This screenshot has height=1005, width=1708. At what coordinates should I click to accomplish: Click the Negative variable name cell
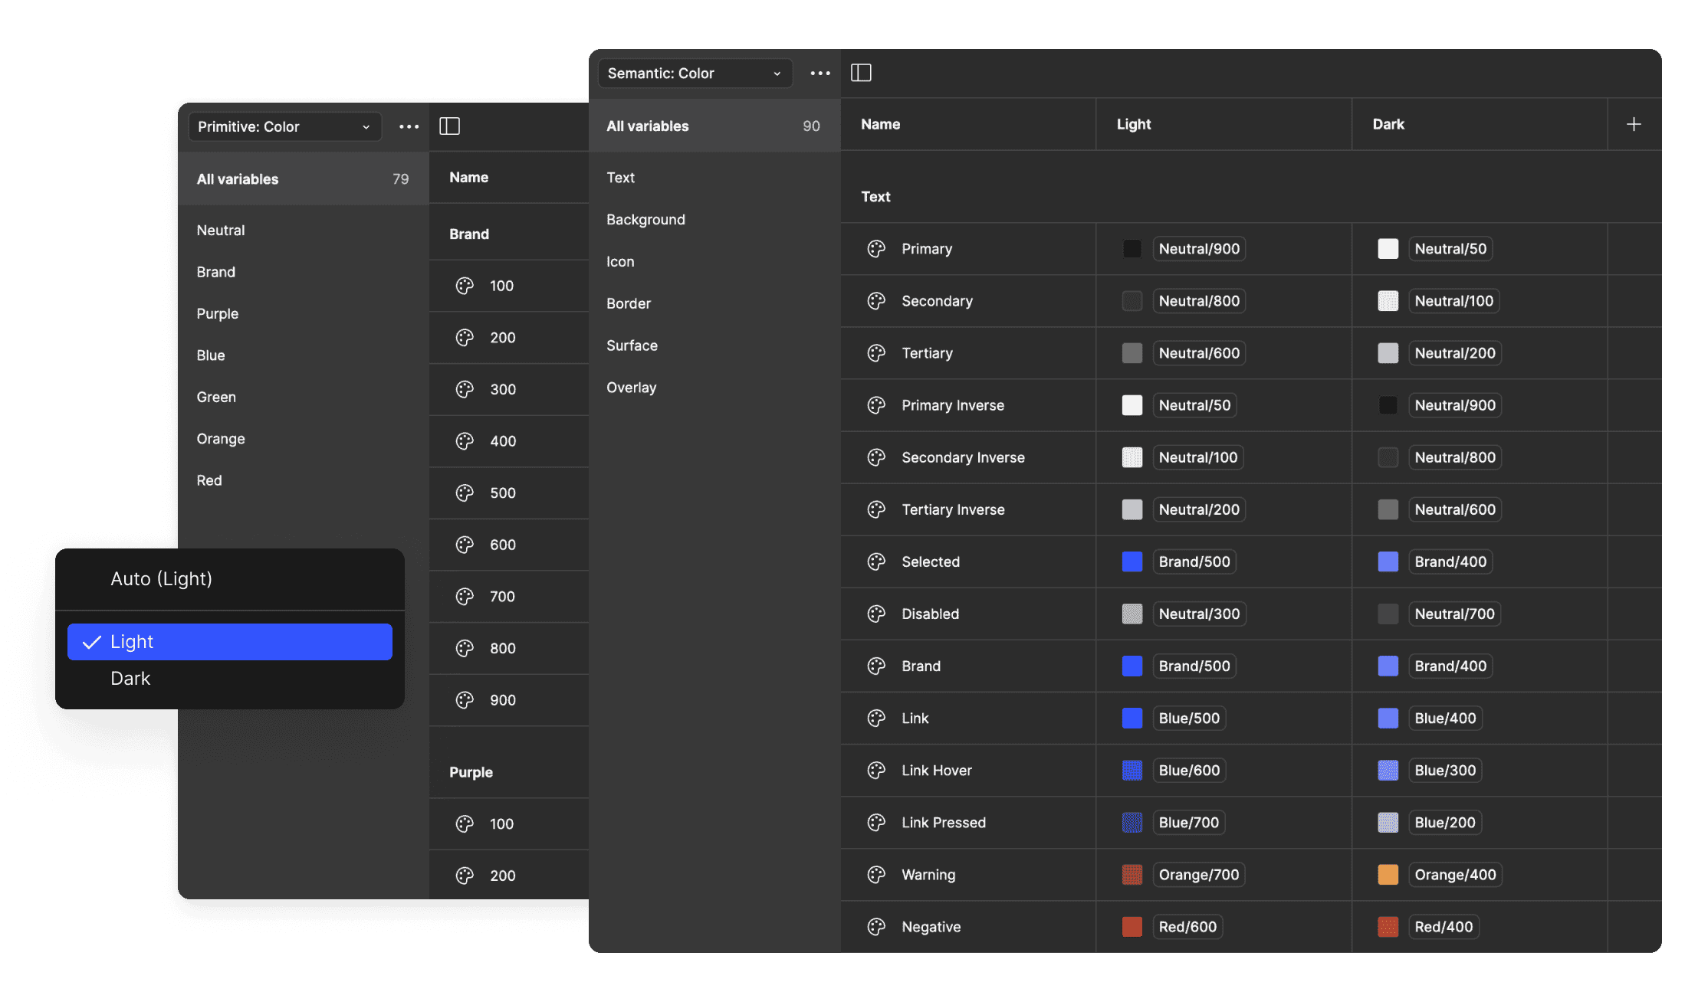[x=931, y=926]
